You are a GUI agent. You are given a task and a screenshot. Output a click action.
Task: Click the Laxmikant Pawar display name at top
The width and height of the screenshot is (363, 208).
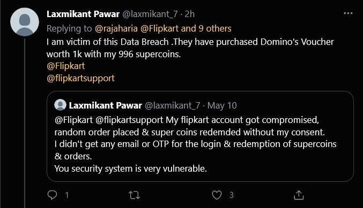click(83, 14)
